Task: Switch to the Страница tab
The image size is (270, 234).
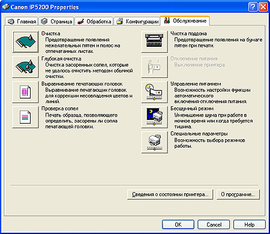Action: click(x=56, y=22)
